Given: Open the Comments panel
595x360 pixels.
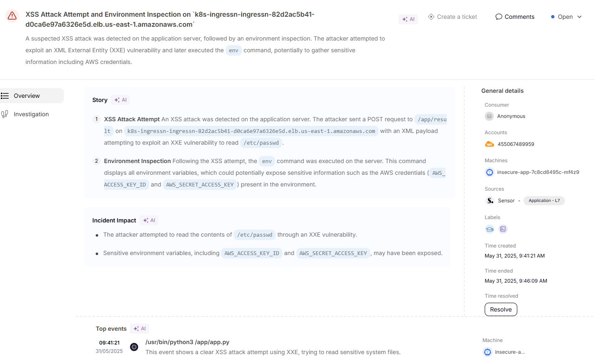Looking at the screenshot, I should (515, 17).
